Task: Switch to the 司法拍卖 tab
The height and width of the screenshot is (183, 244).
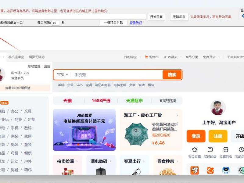Action: click(x=168, y=101)
